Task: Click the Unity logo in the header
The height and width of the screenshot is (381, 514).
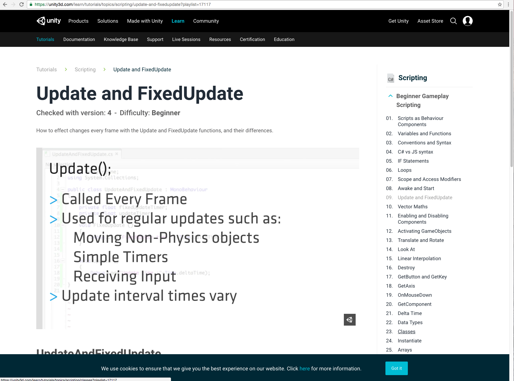Action: click(49, 21)
